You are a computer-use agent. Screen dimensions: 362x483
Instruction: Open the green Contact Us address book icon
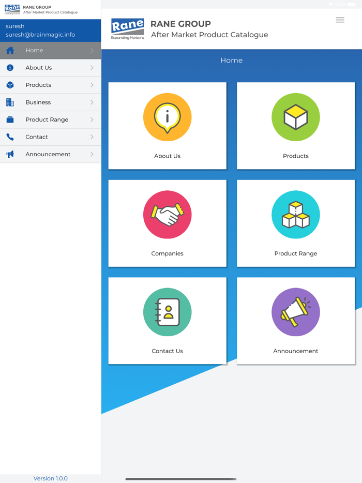click(x=167, y=312)
